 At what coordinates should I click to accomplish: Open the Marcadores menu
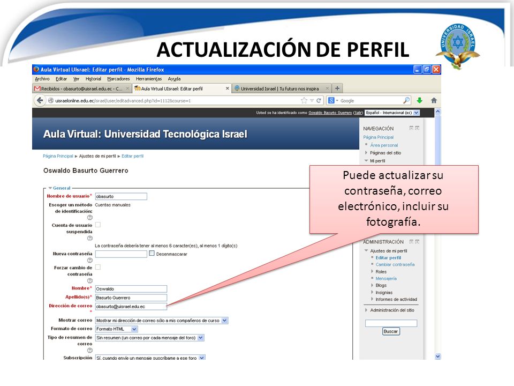pos(118,79)
